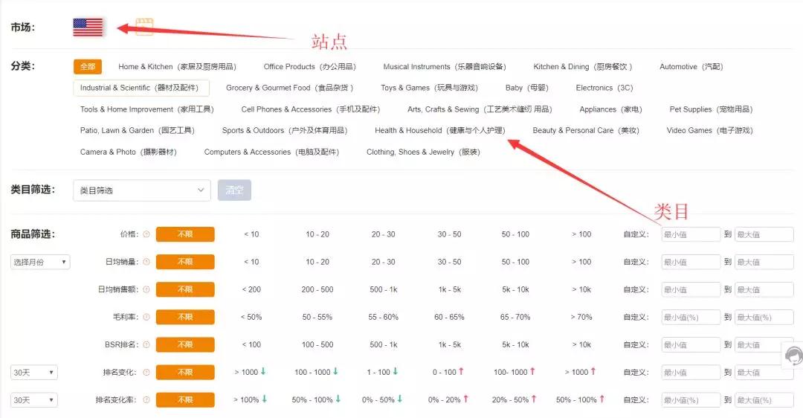Click the 清空 clear button
This screenshot has width=803, height=418.
(234, 190)
